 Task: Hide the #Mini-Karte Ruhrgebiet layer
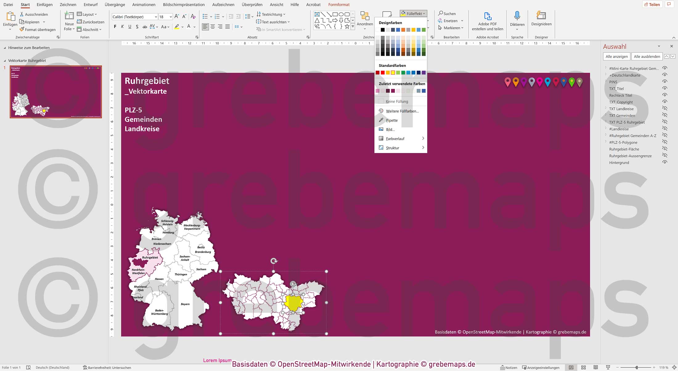click(x=665, y=68)
